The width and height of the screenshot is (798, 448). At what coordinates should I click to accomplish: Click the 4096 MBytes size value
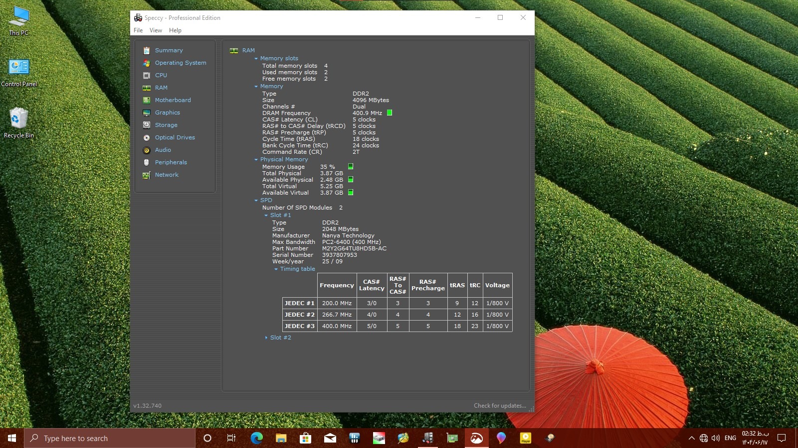coord(371,100)
